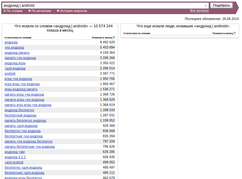Click the count "606 835"
The height and width of the screenshot is (179, 242).
109,157
